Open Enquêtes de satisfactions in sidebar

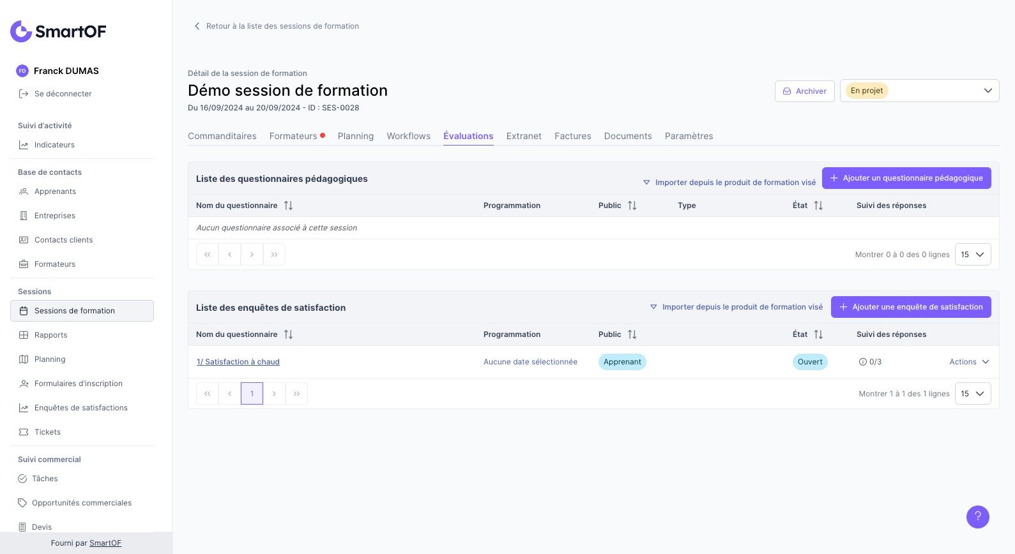click(x=82, y=408)
